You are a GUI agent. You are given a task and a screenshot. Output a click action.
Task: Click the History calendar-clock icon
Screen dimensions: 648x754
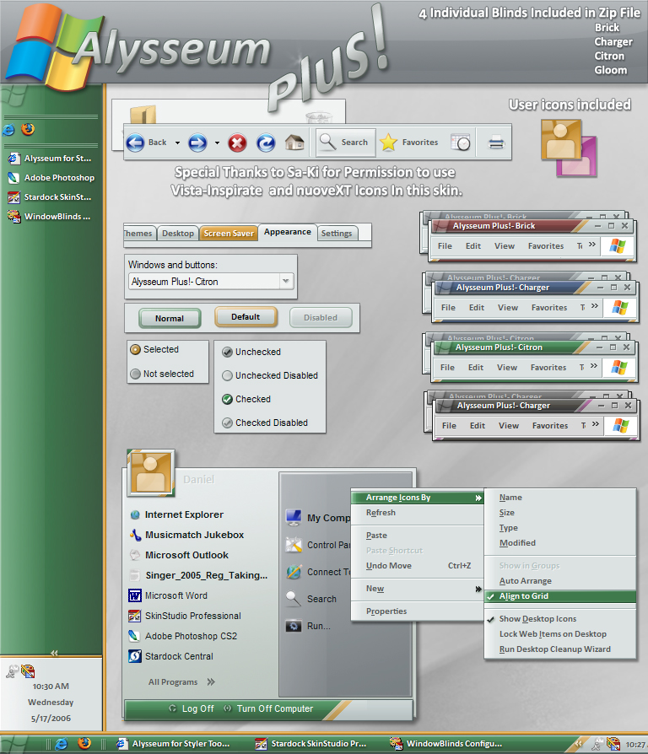(x=461, y=143)
